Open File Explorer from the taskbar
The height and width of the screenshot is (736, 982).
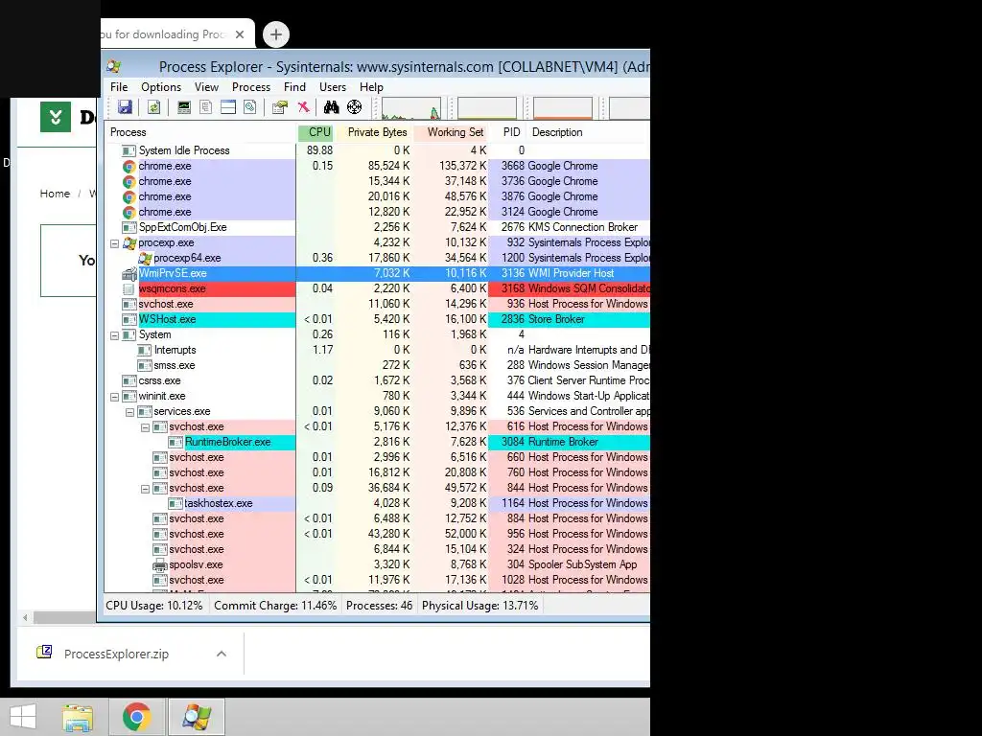(77, 717)
